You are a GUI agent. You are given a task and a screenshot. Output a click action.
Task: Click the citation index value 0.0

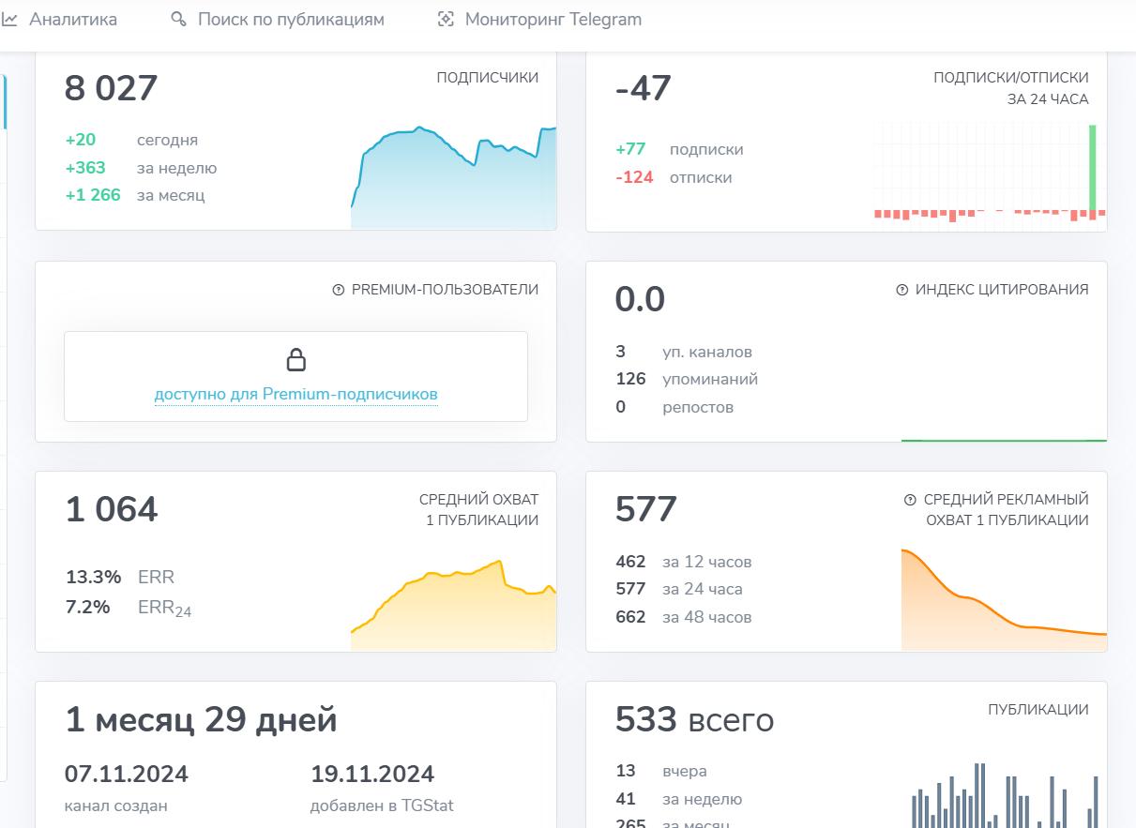641,299
